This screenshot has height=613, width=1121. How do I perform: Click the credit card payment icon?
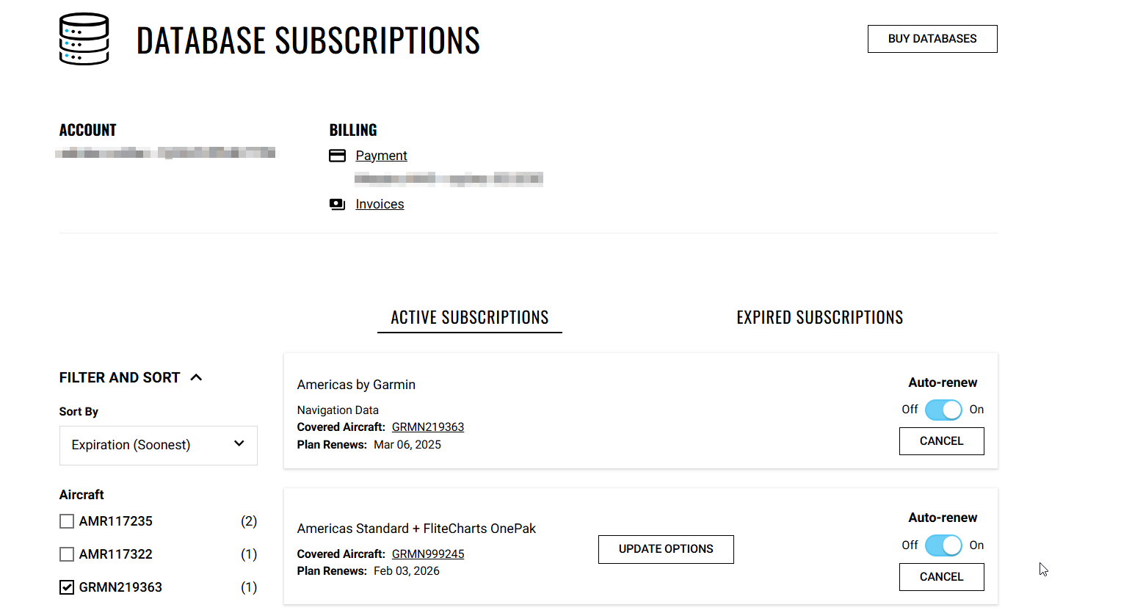click(x=337, y=156)
